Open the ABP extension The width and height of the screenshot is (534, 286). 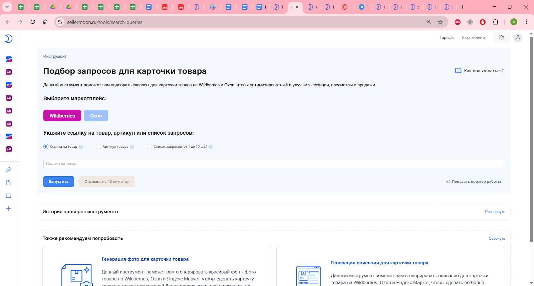coord(458,22)
